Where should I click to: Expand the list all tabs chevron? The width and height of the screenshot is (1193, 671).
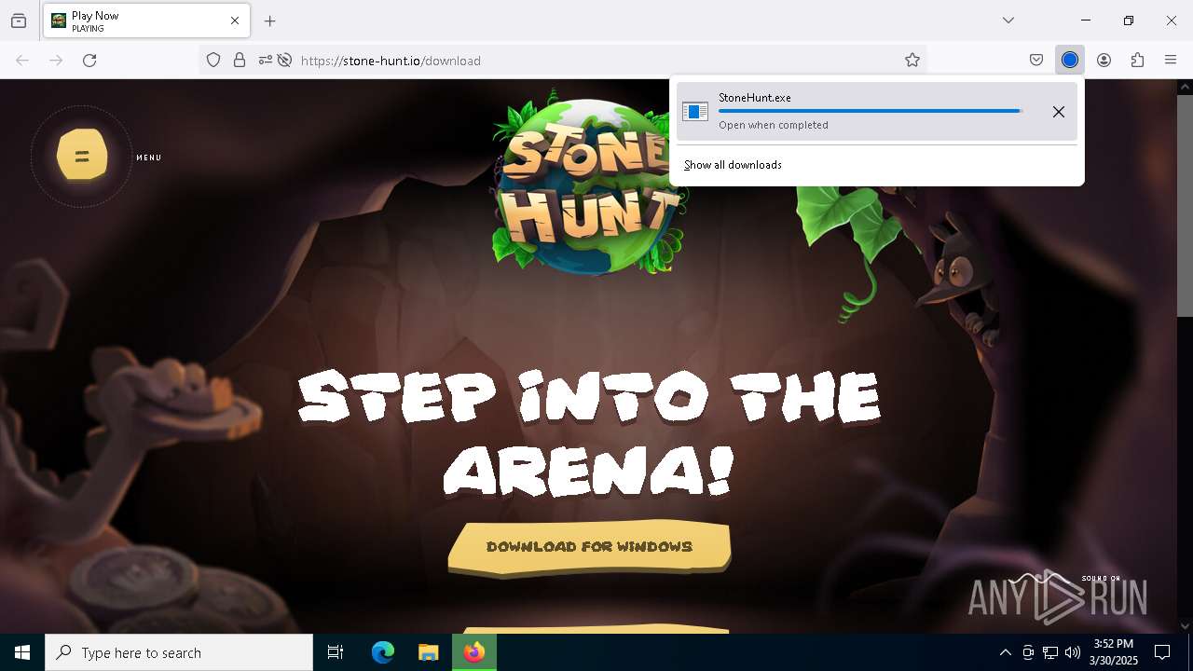click(x=1008, y=21)
